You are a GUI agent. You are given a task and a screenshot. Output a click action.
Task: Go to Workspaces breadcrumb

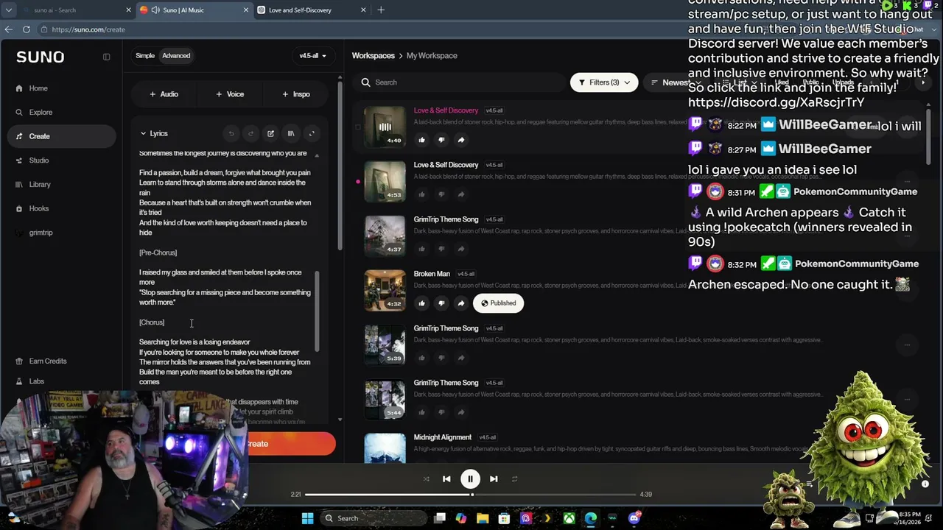pos(374,56)
